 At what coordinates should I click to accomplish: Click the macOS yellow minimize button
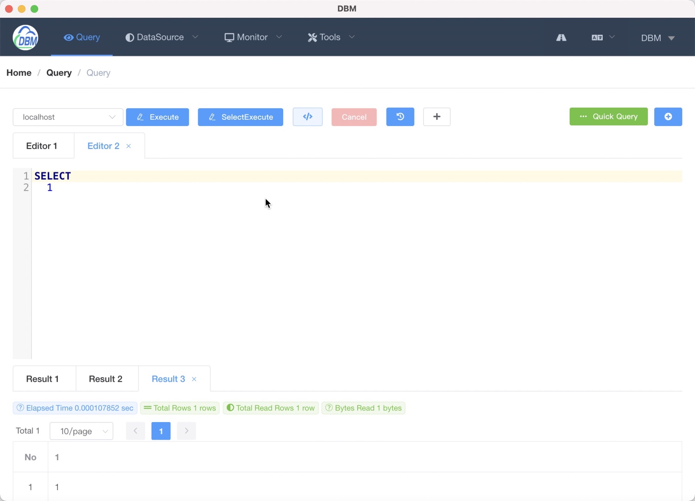coord(22,9)
